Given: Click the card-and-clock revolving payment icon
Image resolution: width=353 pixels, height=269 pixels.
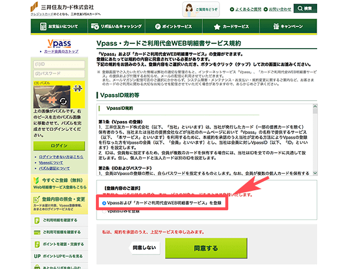Looking at the screenshot, I should pyautogui.click(x=95, y=26).
